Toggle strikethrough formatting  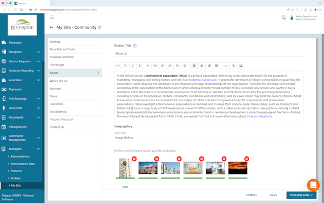147,66
